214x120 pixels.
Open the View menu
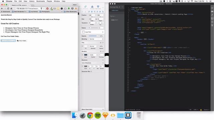pos(25,1)
